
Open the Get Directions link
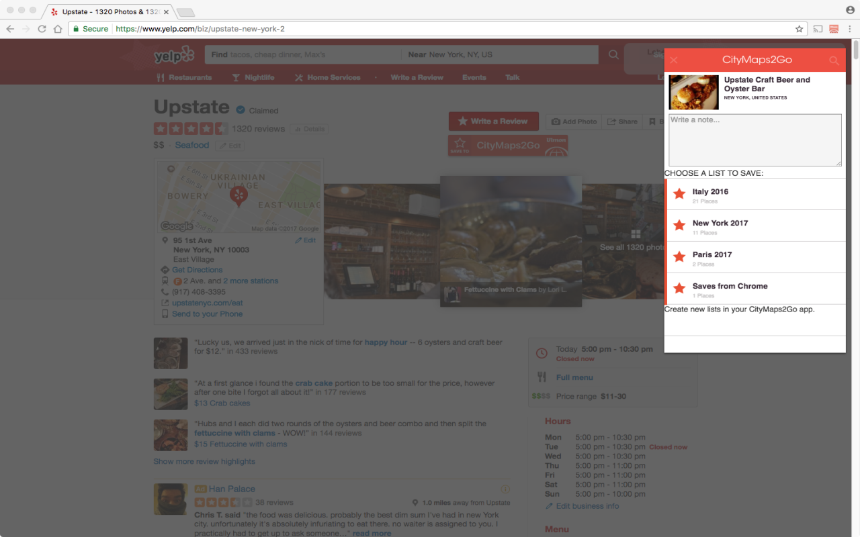[197, 270]
